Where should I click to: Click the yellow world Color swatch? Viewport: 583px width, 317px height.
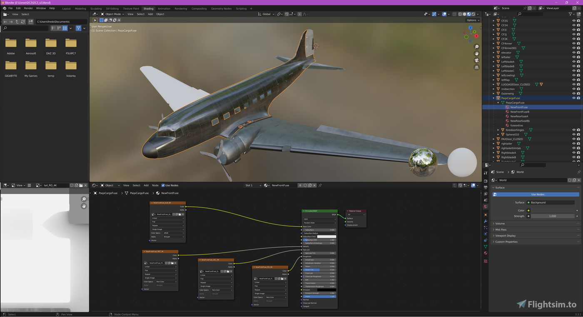(528, 210)
